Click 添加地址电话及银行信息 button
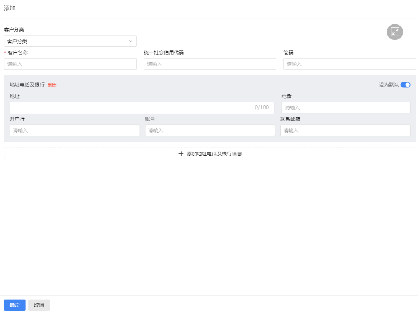418x312 pixels. coord(210,153)
